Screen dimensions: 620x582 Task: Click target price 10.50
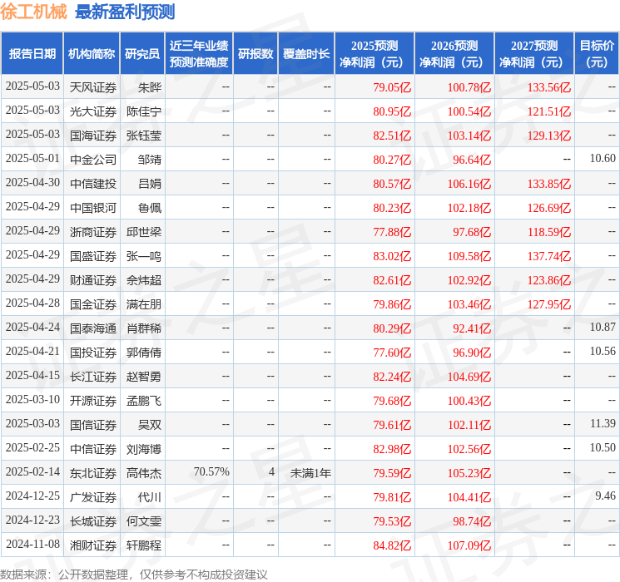[x=603, y=447]
